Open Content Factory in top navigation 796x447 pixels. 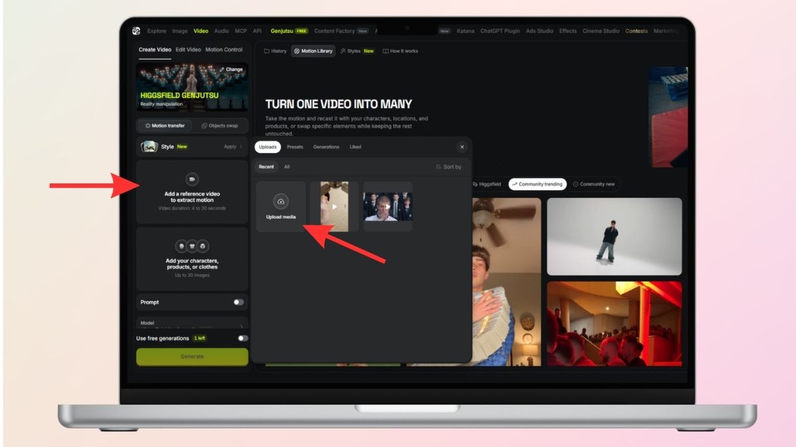[341, 31]
